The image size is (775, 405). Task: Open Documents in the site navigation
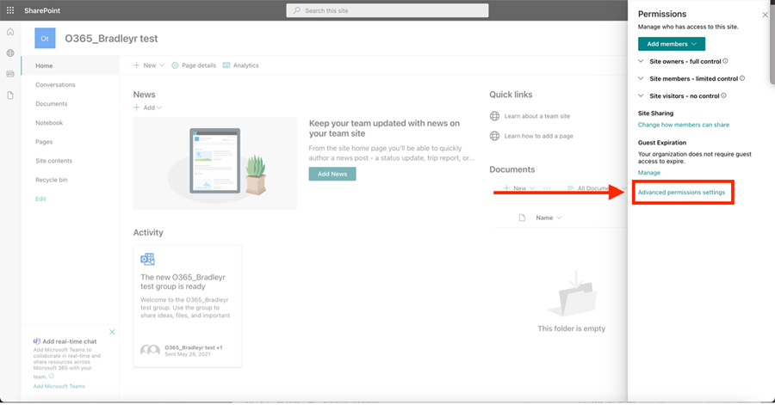pyautogui.click(x=52, y=103)
